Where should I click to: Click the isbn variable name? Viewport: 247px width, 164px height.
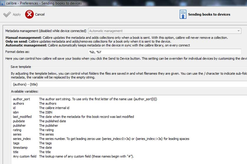pyautogui.click(x=16, y=112)
